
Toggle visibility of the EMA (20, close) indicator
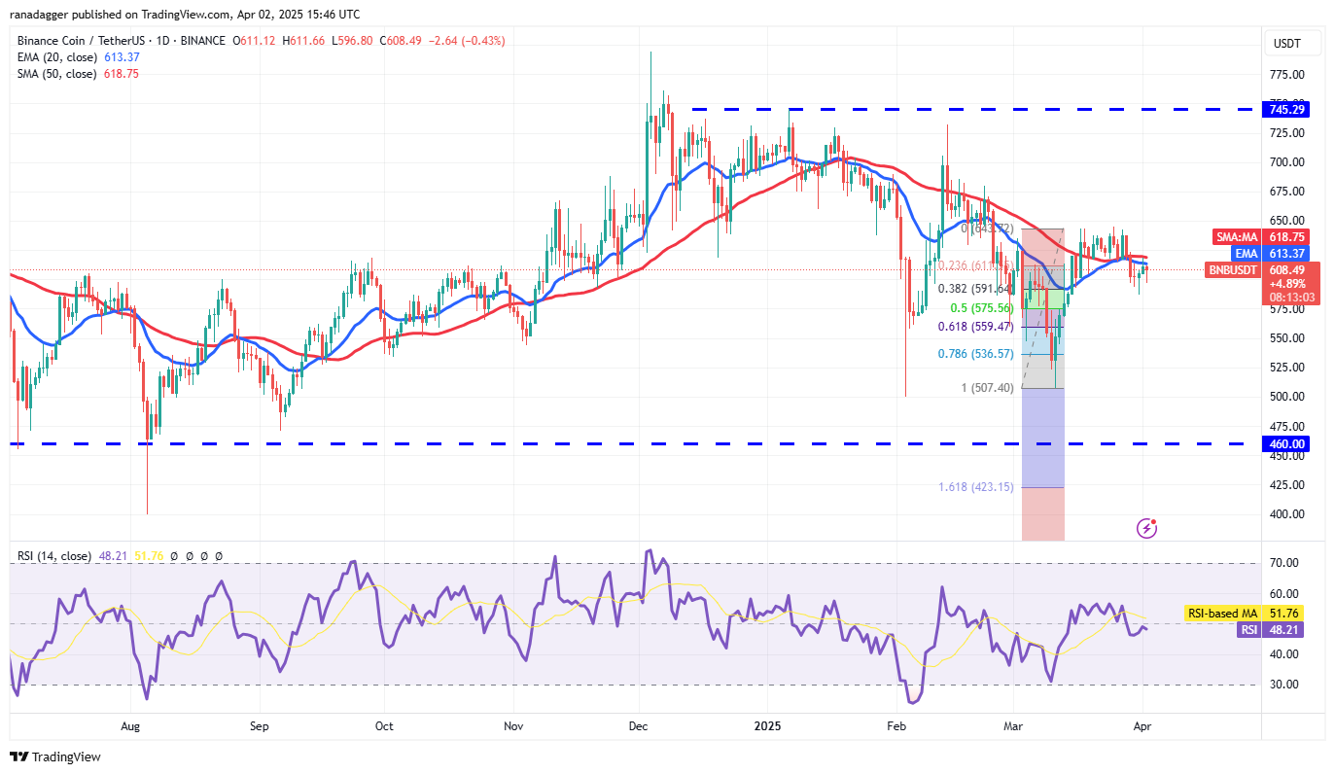pyautogui.click(x=58, y=57)
